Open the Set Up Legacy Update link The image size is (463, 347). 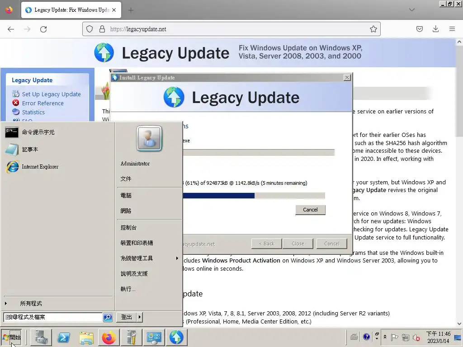pos(52,94)
